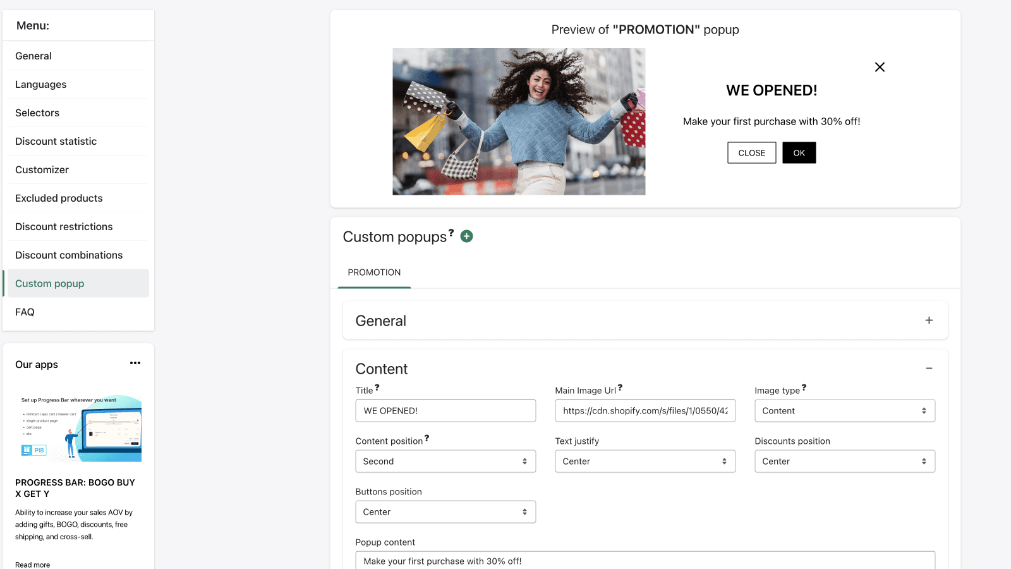Click inside the Popup content text field
Screen dimensions: 1011x569
645,561
